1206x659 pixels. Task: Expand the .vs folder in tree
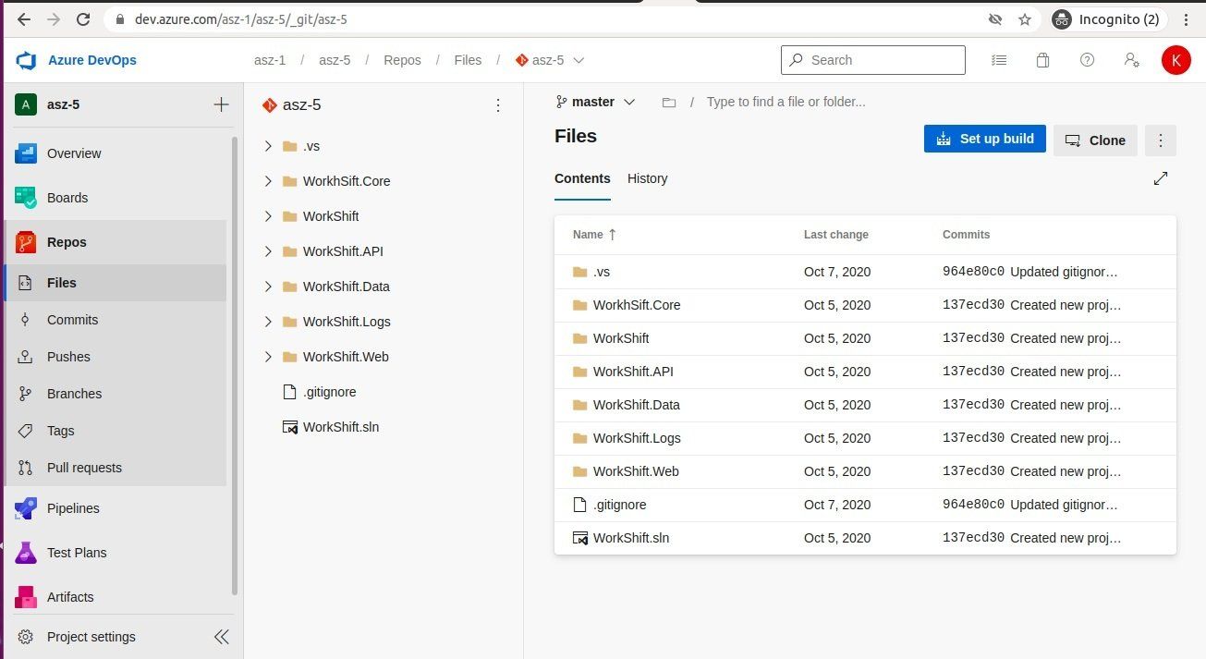pyautogui.click(x=268, y=146)
